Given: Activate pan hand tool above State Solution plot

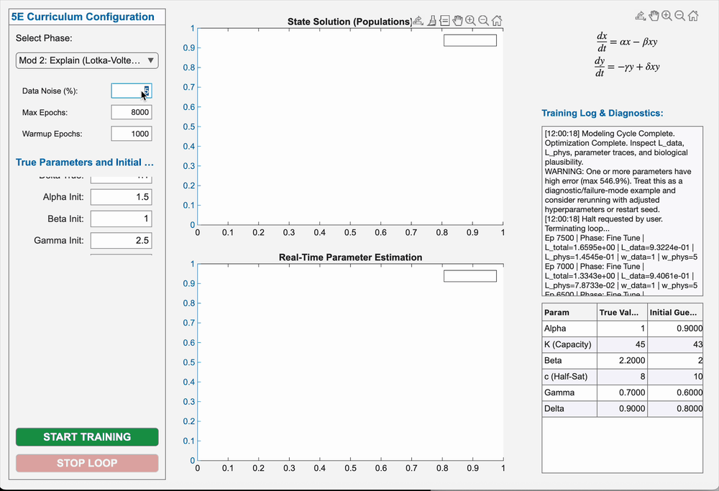Looking at the screenshot, I should click(x=457, y=21).
